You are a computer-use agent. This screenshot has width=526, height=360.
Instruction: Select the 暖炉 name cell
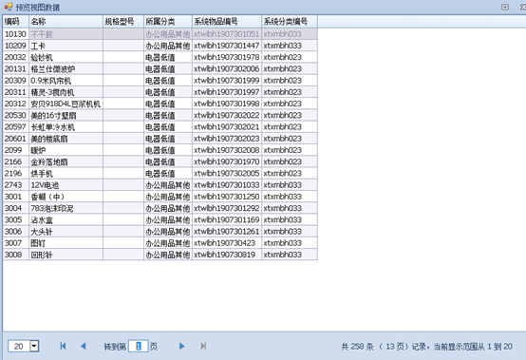point(66,150)
